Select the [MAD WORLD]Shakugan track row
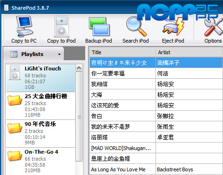Image resolution: width=223 pixels, height=175 pixels. point(156,148)
